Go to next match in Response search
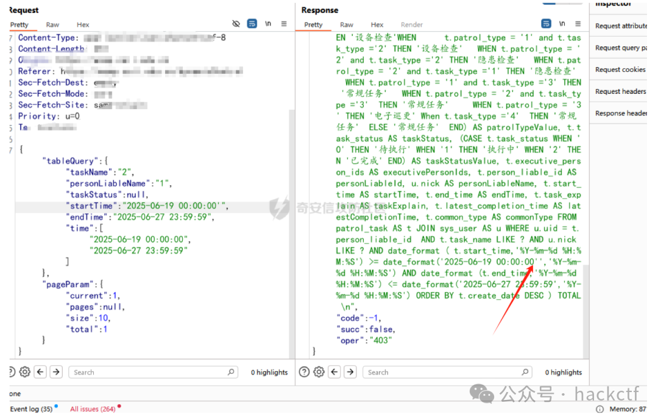The height and width of the screenshot is (420, 658). (x=350, y=372)
